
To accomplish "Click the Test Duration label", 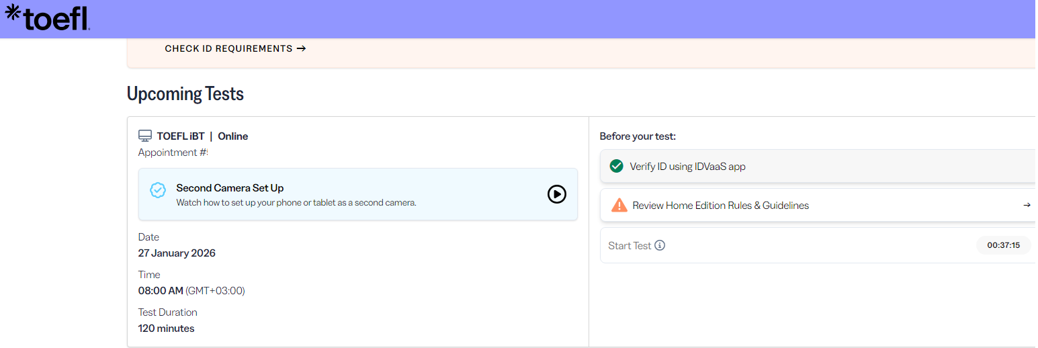I will 168,312.
